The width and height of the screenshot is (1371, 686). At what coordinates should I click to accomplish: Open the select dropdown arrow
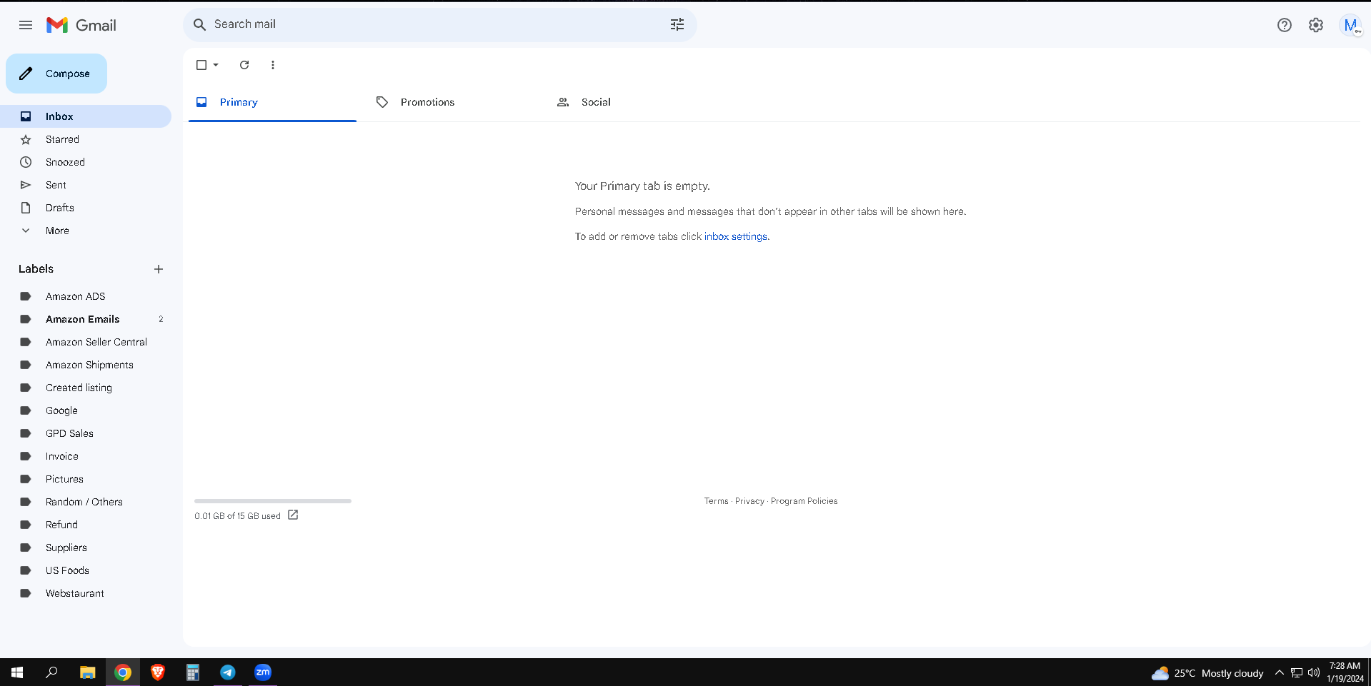(216, 65)
